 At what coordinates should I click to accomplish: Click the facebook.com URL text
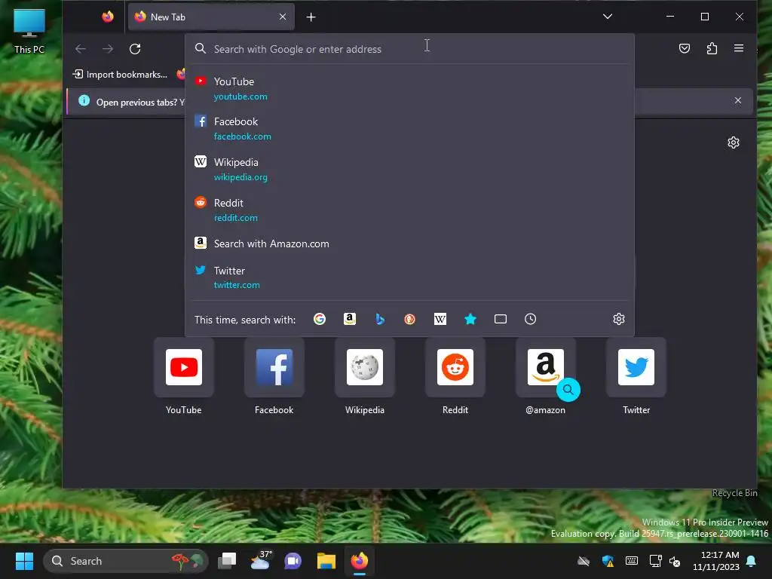[x=243, y=136]
